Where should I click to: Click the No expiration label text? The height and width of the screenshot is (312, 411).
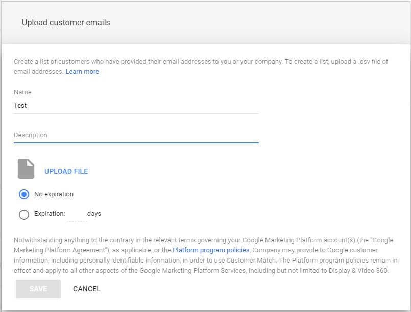(54, 194)
